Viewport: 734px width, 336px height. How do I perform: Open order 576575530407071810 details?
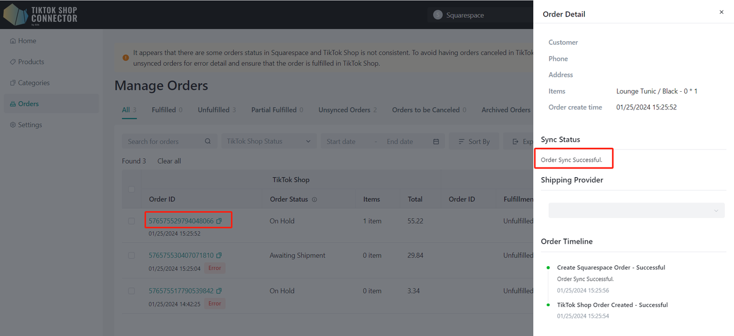tap(181, 255)
